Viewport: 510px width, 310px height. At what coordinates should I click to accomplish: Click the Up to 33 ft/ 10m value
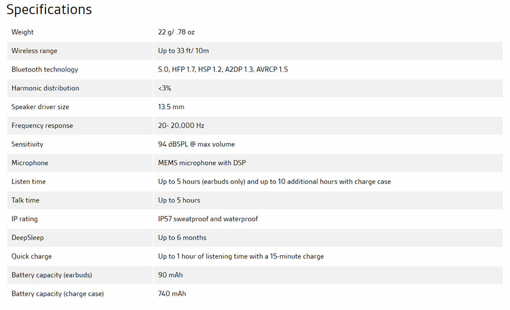[x=184, y=51]
